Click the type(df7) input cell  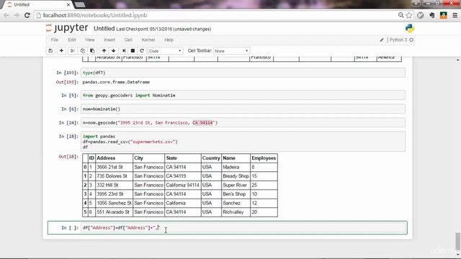click(x=243, y=73)
